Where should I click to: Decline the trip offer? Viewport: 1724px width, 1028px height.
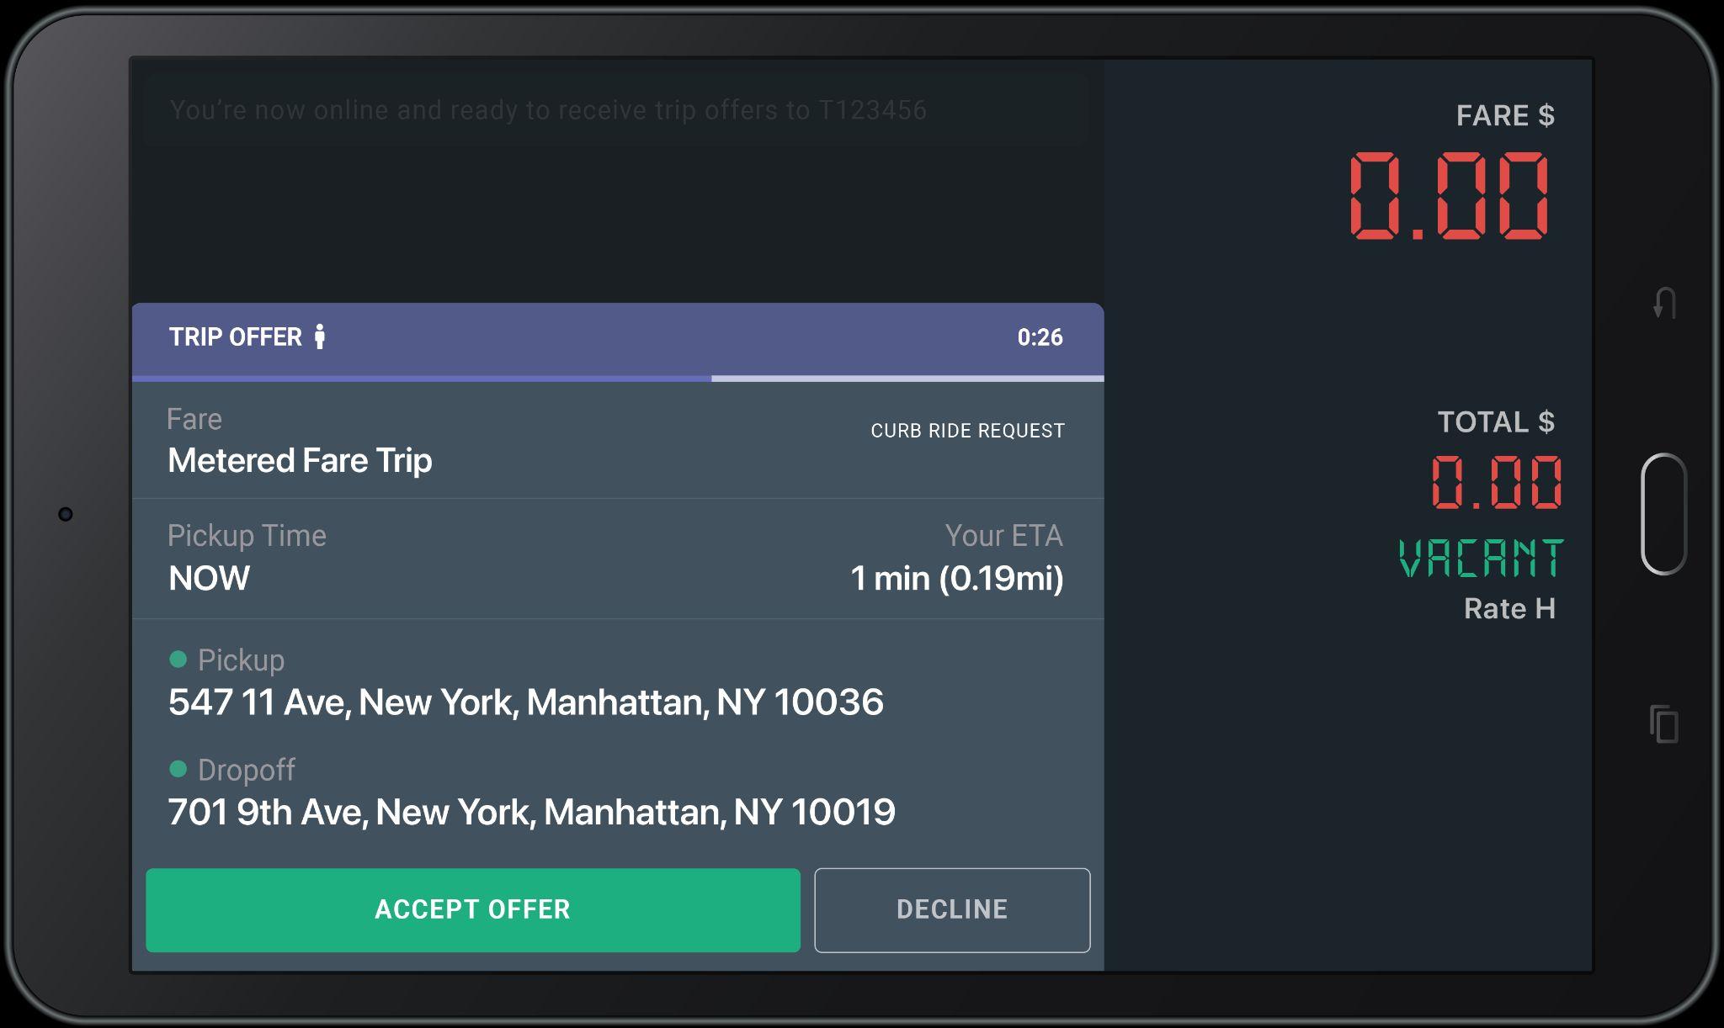(x=951, y=909)
